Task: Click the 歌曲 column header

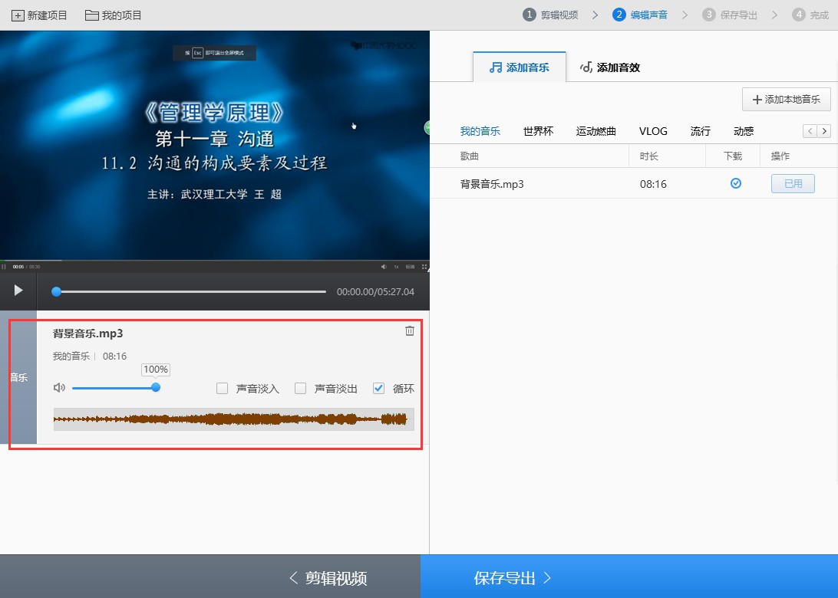Action: (469, 156)
